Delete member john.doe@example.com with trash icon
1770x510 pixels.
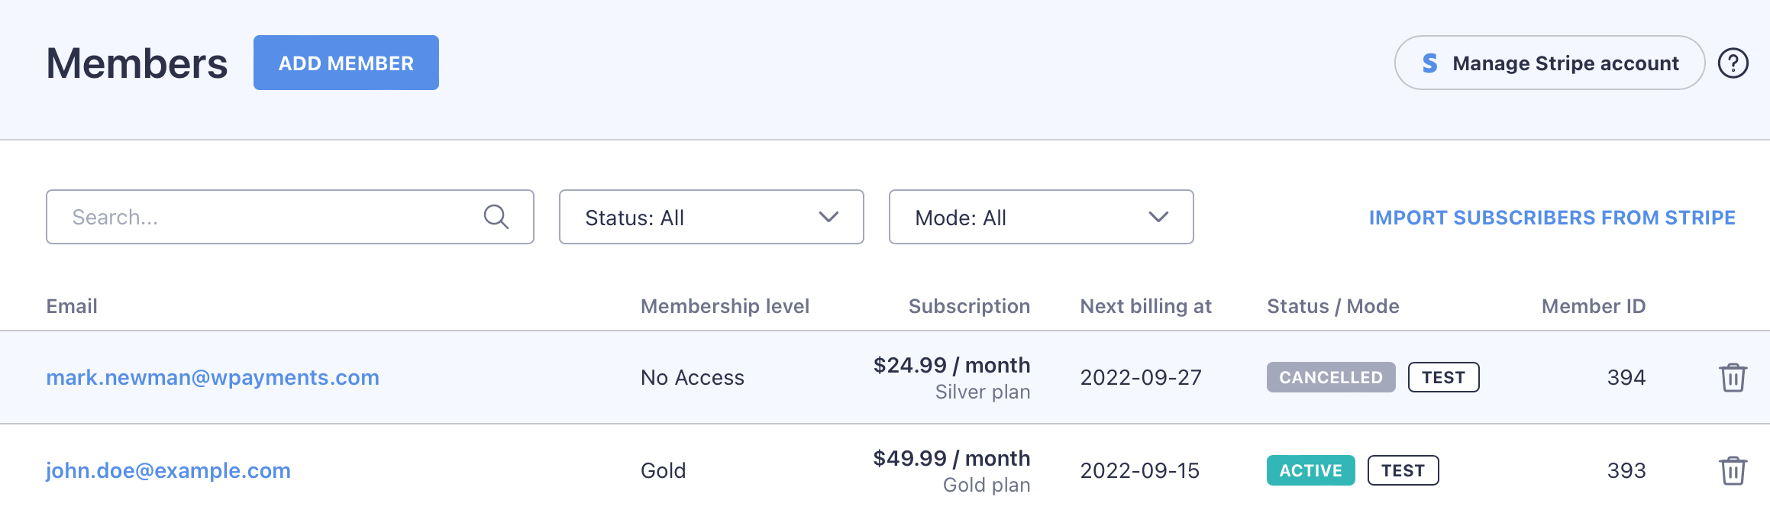pyautogui.click(x=1733, y=470)
